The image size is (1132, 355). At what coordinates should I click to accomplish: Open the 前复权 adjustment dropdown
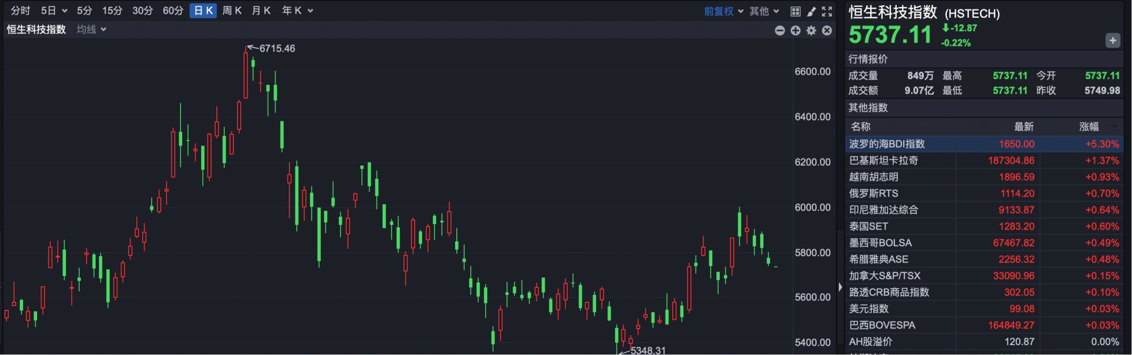click(723, 11)
